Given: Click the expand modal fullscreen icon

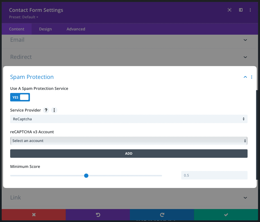Looking at the screenshot, I should pyautogui.click(x=230, y=10).
